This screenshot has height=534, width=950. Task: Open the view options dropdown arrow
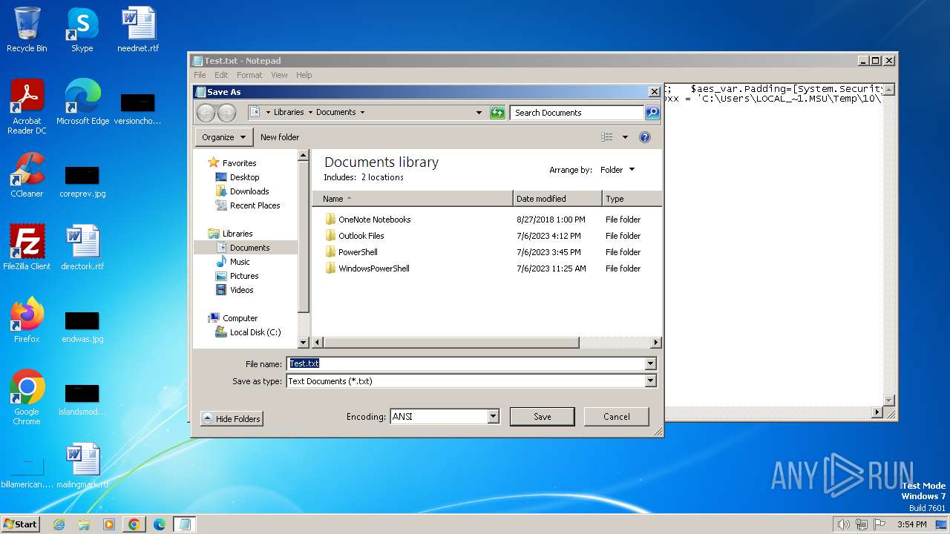click(x=625, y=137)
